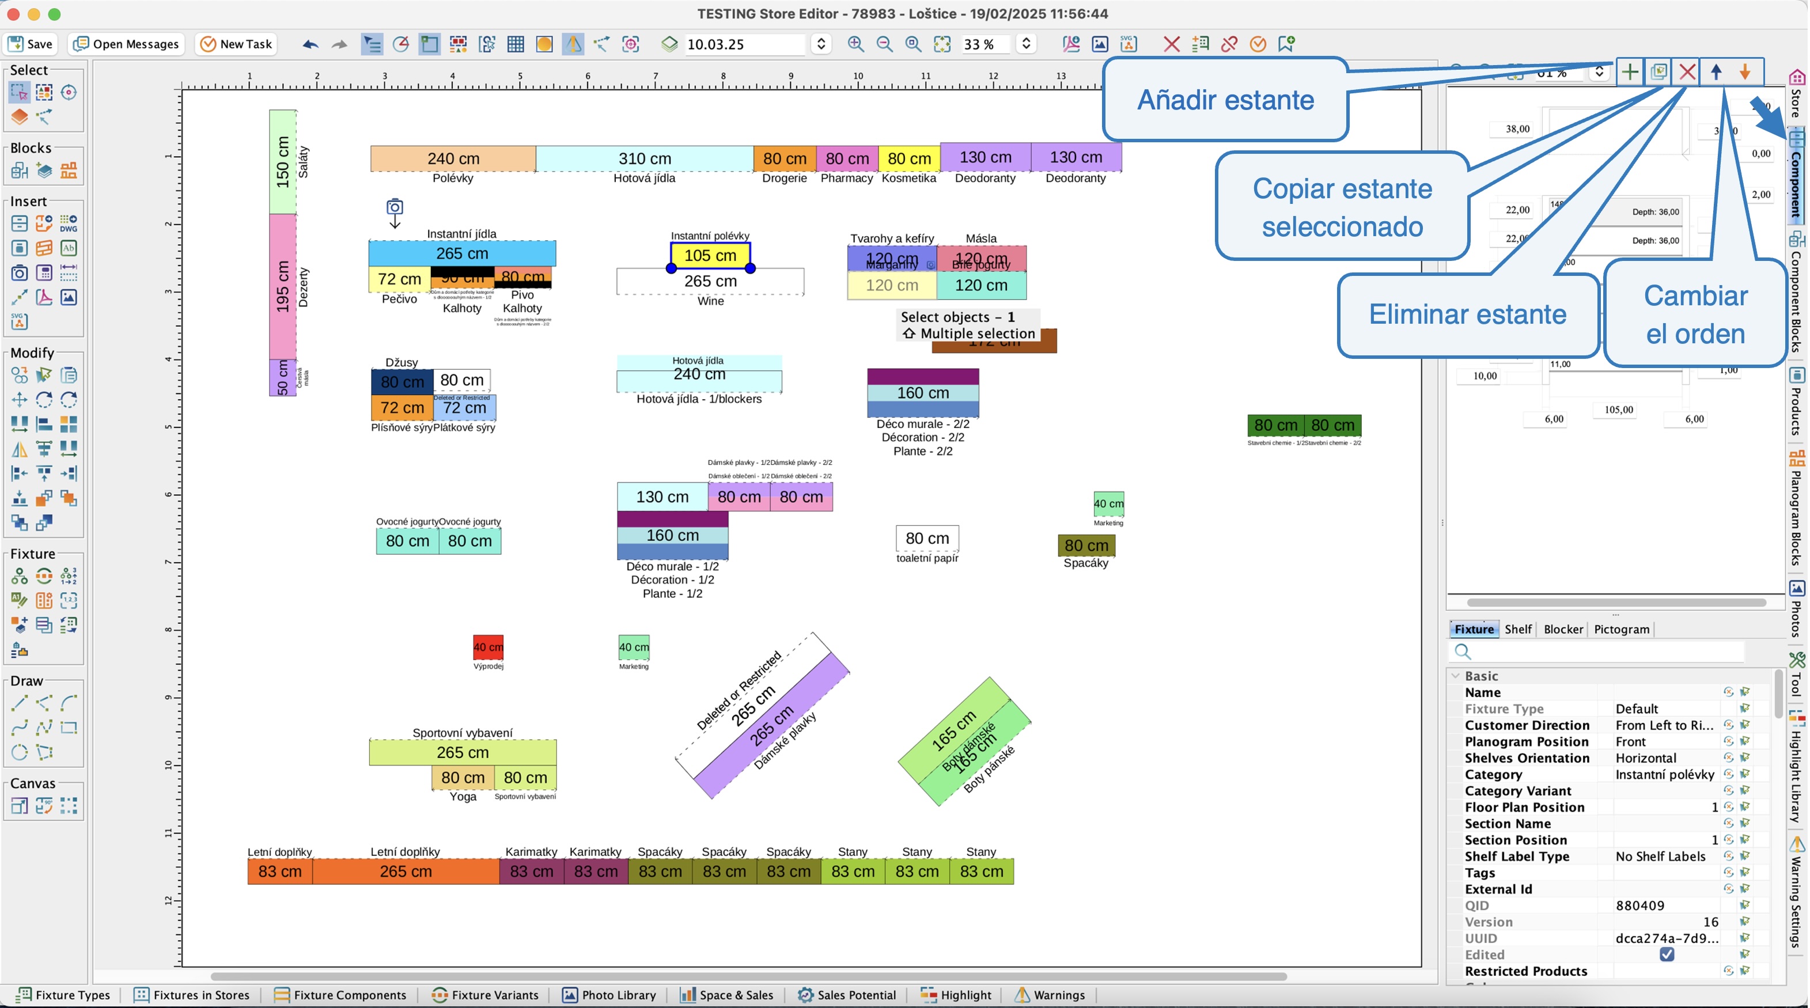1810x1008 pixels.
Task: Select the rectangle Draw tool
Action: pos(69,727)
